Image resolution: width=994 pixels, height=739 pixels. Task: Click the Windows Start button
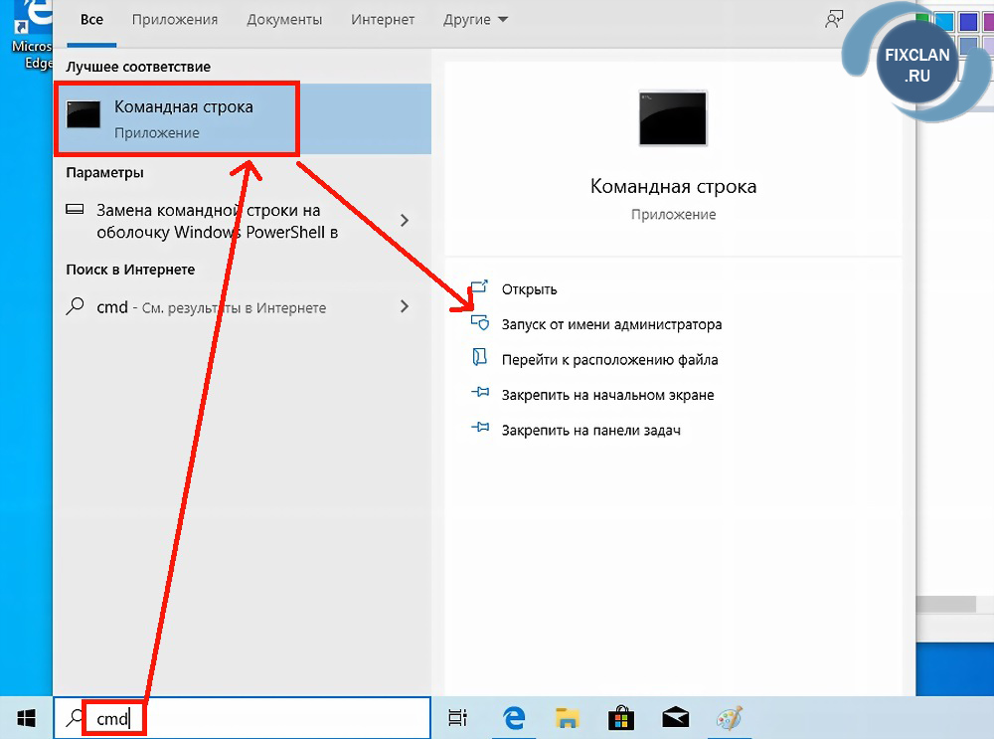click(26, 717)
